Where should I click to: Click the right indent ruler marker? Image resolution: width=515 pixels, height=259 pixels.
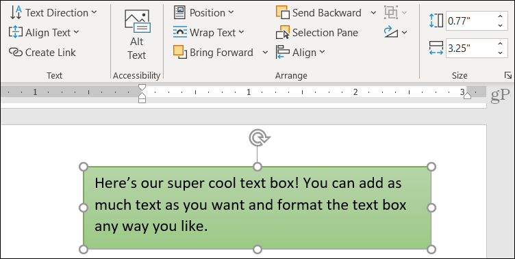(x=467, y=95)
